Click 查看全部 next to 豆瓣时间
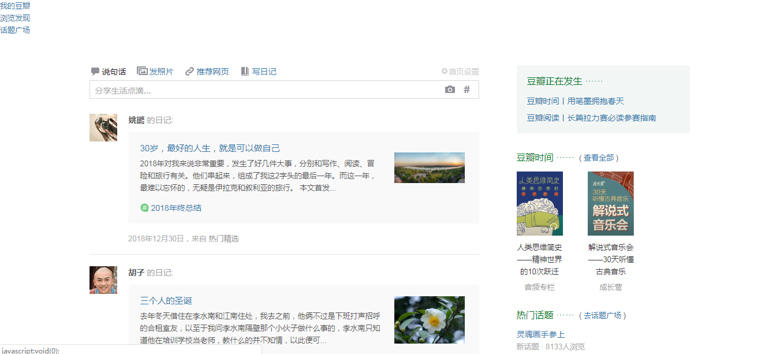Screen dimensions: 765x354 599,158
